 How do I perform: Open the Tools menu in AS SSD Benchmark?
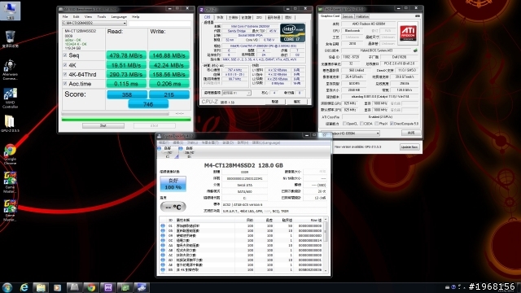[101, 16]
